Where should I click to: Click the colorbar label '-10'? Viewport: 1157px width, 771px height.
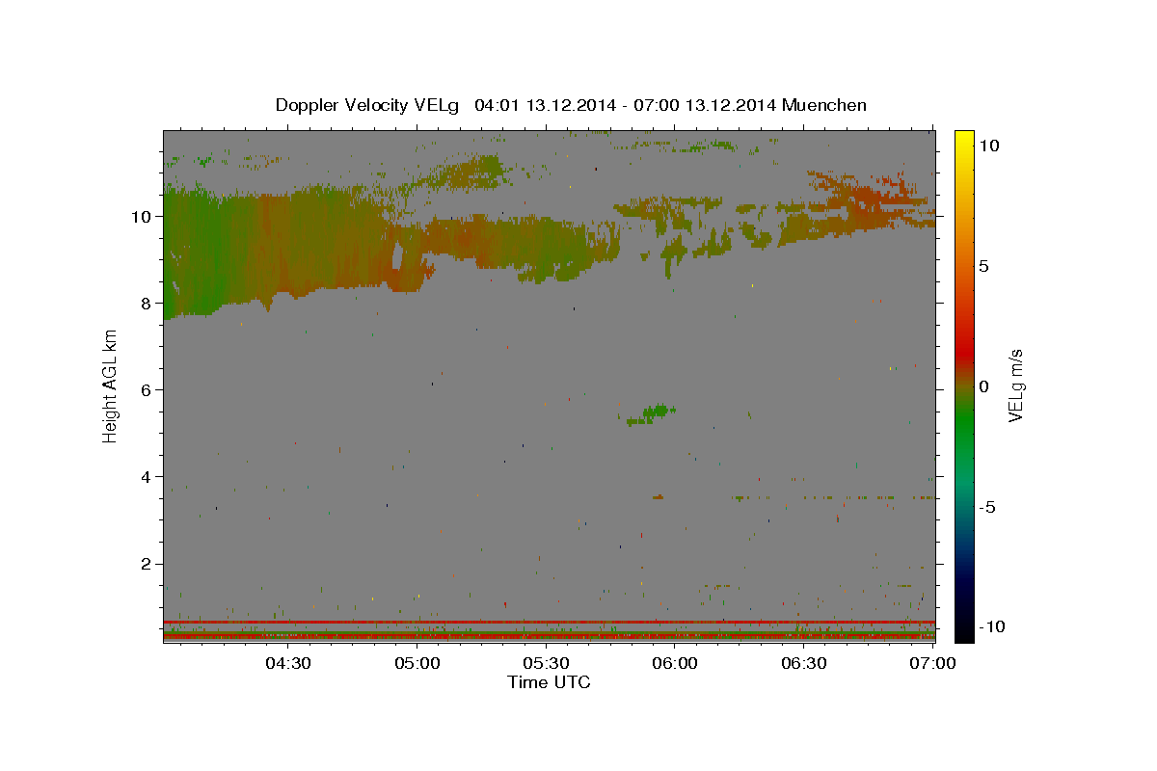click(991, 627)
